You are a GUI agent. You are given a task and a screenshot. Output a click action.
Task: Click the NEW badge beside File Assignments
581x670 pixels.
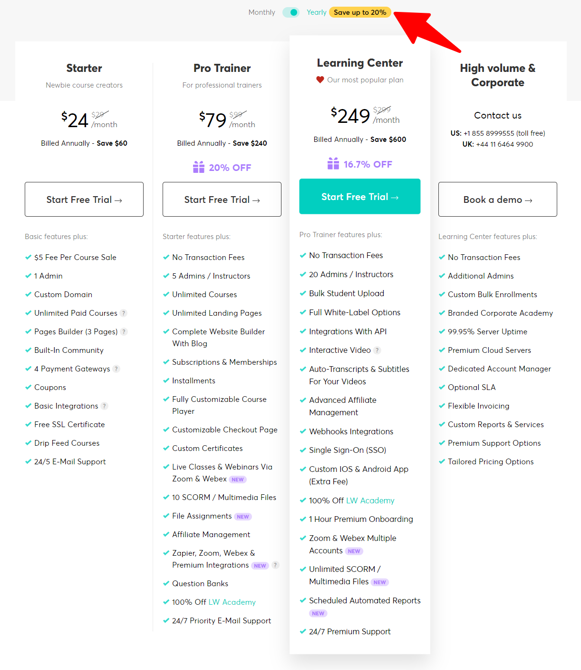click(x=243, y=516)
